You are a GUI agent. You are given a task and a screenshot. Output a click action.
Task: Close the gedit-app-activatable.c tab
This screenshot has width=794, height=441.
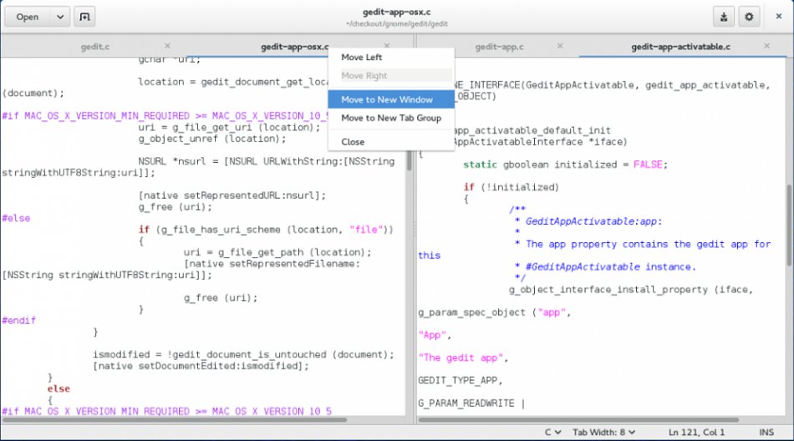point(766,46)
